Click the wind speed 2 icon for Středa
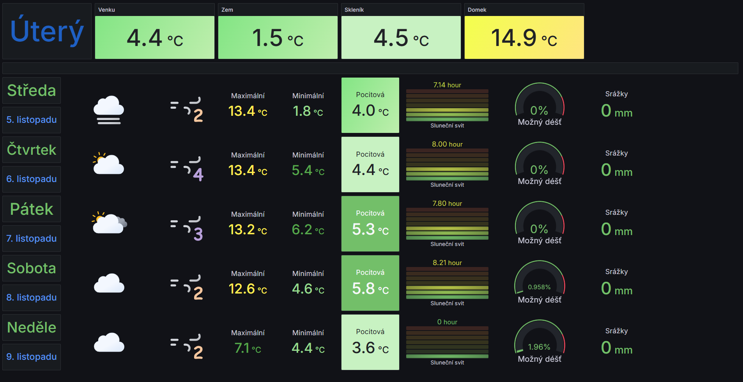The height and width of the screenshot is (382, 743). [x=187, y=109]
